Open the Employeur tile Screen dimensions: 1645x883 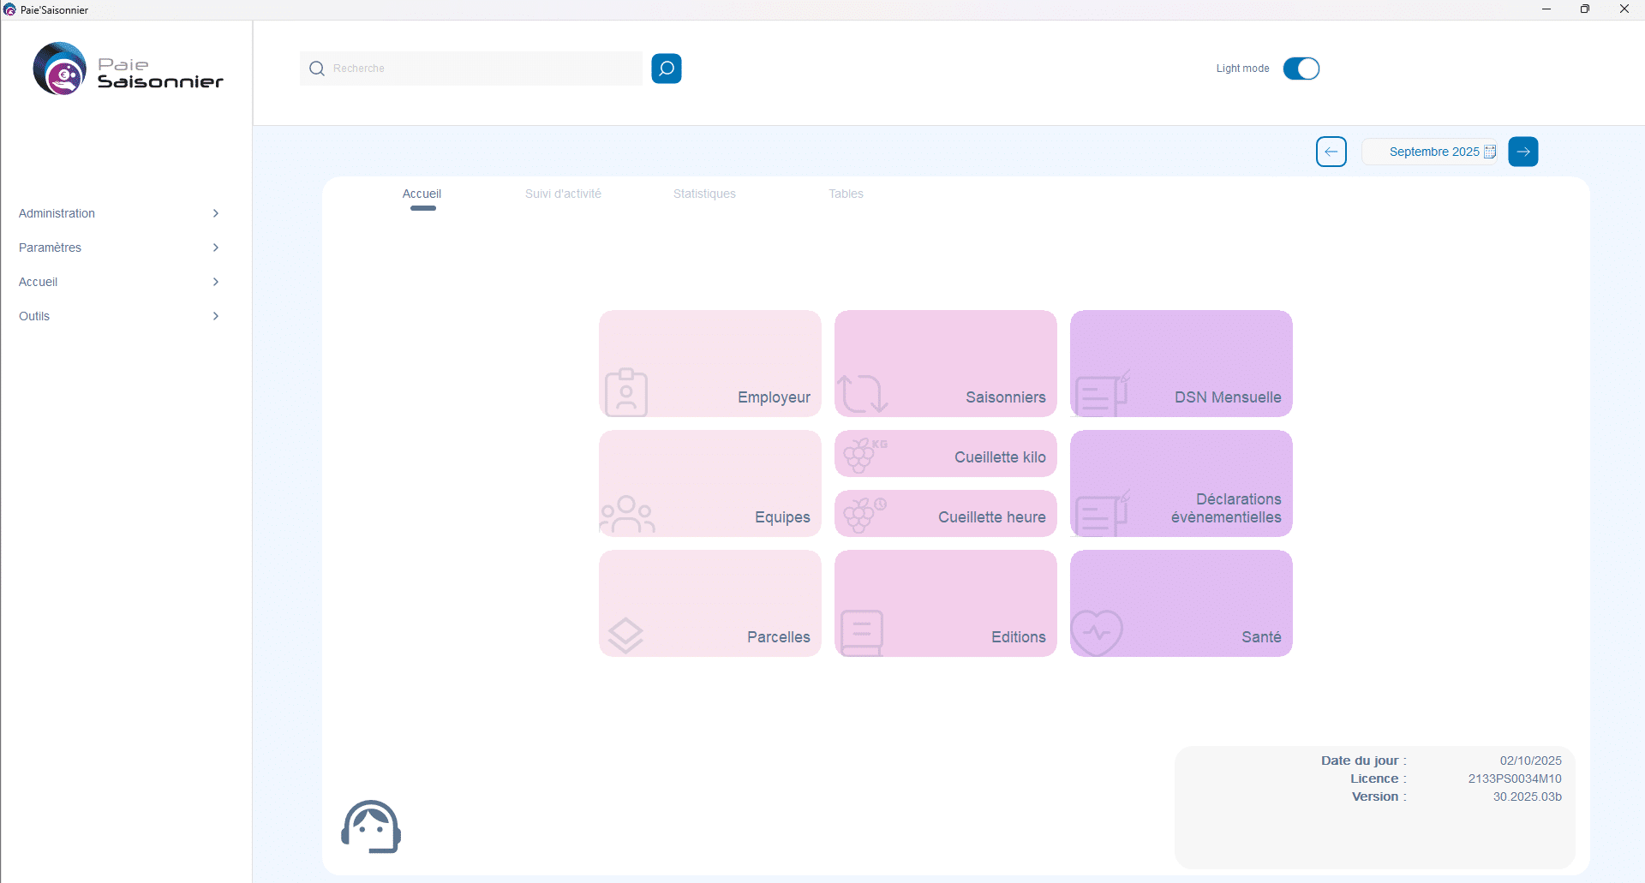click(x=709, y=364)
